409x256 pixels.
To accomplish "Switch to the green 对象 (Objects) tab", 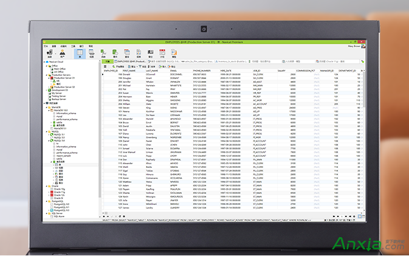I will pyautogui.click(x=108, y=61).
